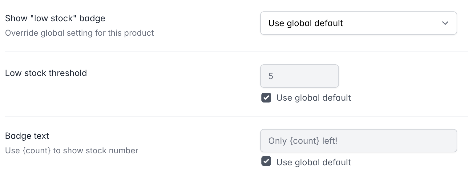Uncheck Use global default for Badge text
This screenshot has height=181, width=468.
coord(266,161)
